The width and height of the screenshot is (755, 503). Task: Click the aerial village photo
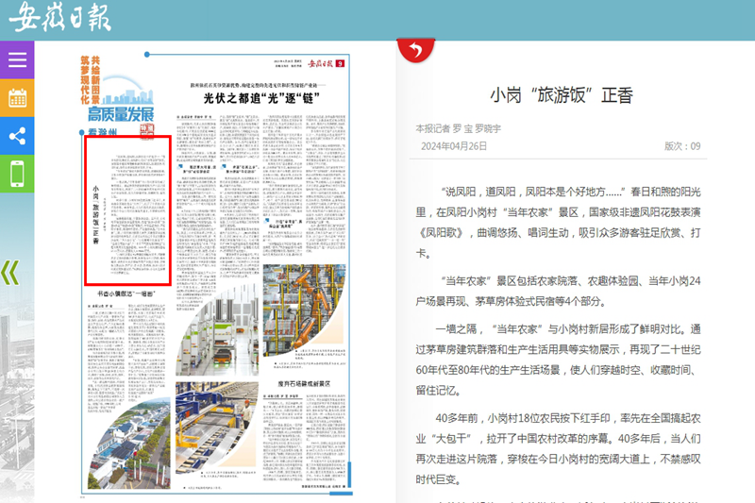tap(129, 444)
